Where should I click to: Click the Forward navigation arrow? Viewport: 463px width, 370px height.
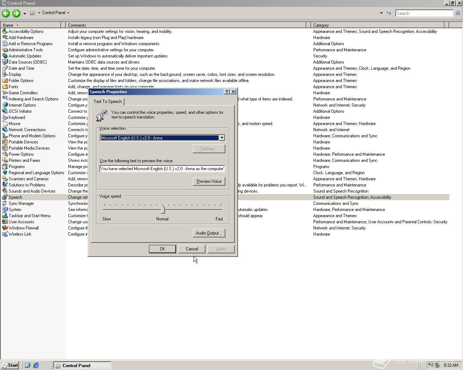pyautogui.click(x=16, y=13)
